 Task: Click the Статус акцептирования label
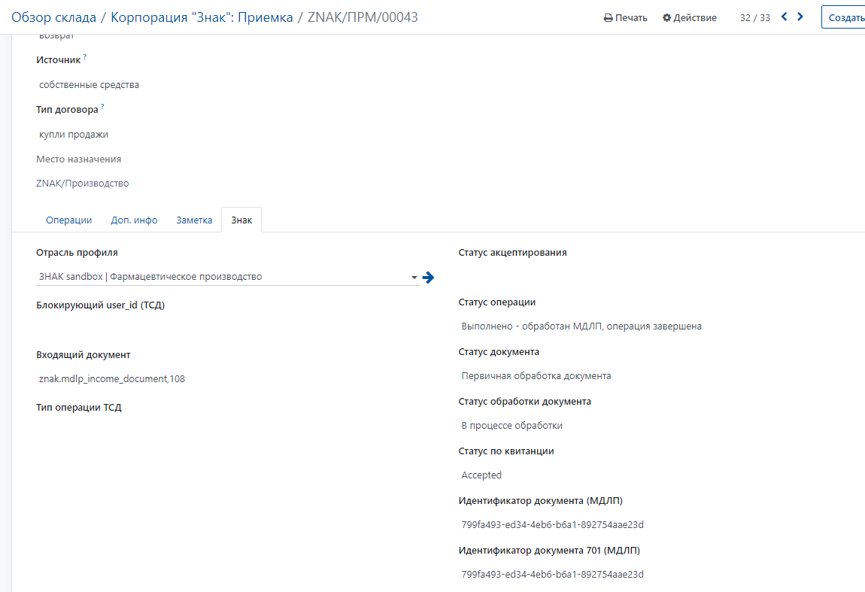(512, 252)
